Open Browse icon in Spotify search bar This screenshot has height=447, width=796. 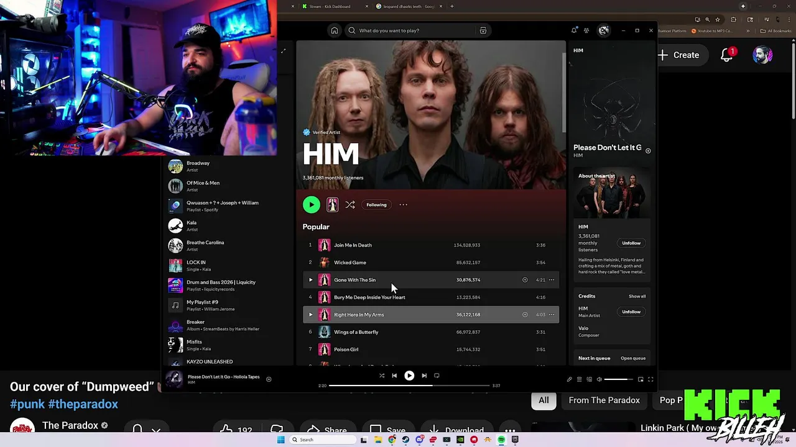(x=483, y=30)
